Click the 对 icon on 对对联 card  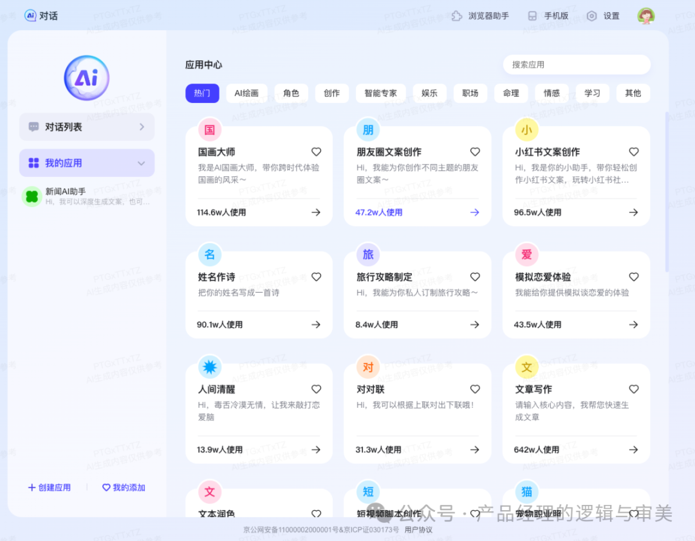[367, 367]
